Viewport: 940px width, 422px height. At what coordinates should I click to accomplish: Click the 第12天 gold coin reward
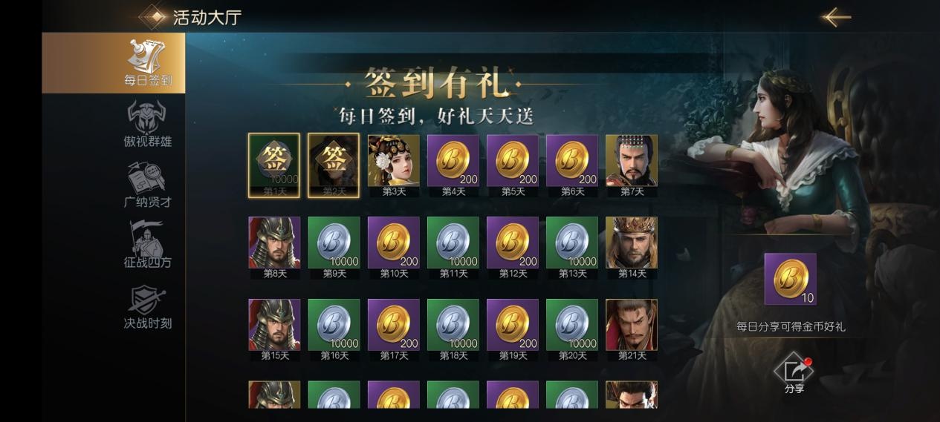click(512, 247)
